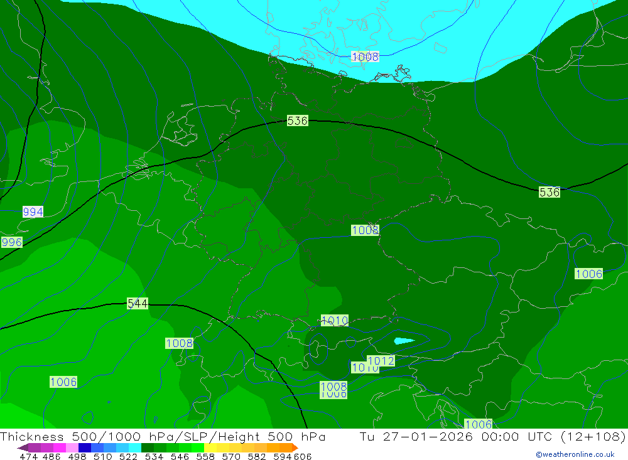Click the legend value 498
This screenshot has height=460, width=628.
coord(77,456)
